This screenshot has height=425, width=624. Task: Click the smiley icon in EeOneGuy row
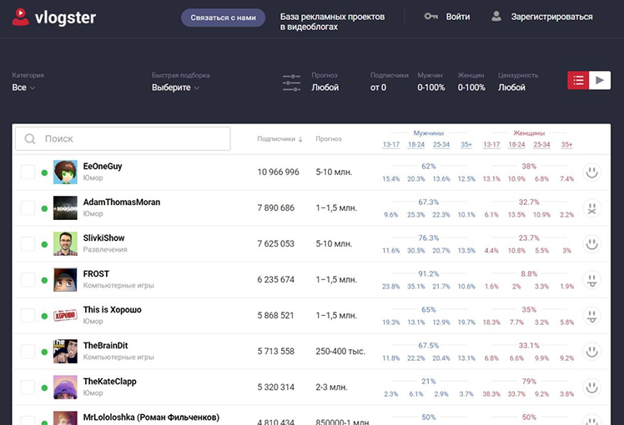point(591,172)
